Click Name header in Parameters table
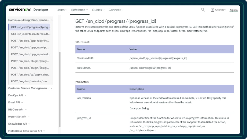The width and height of the screenshot is (247, 139). click(81, 89)
